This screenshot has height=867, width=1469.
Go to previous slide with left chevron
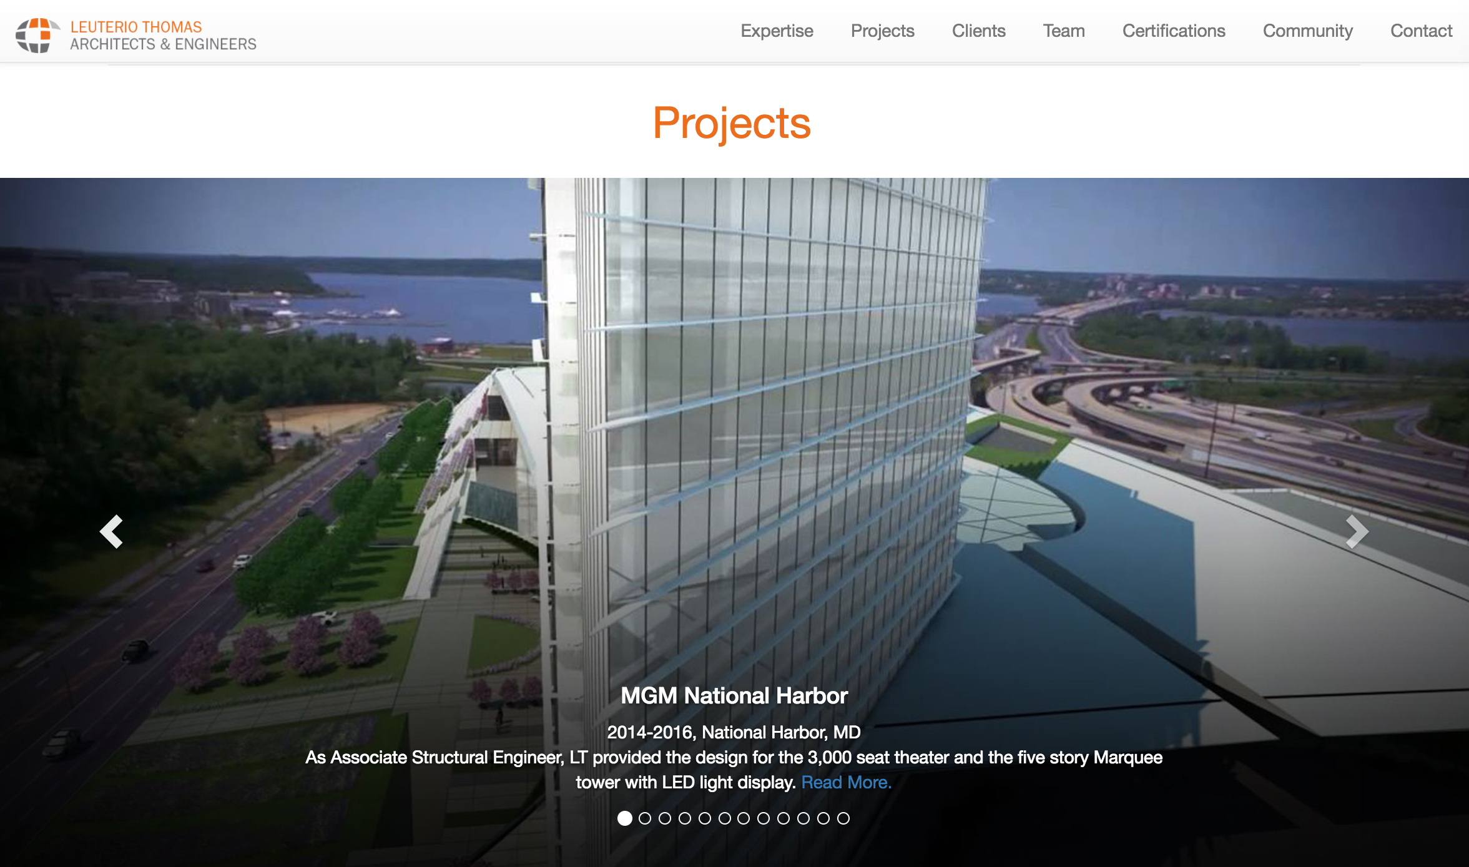(112, 532)
